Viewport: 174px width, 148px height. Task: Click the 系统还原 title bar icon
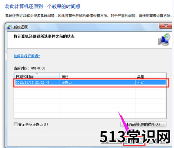[x=10, y=27]
